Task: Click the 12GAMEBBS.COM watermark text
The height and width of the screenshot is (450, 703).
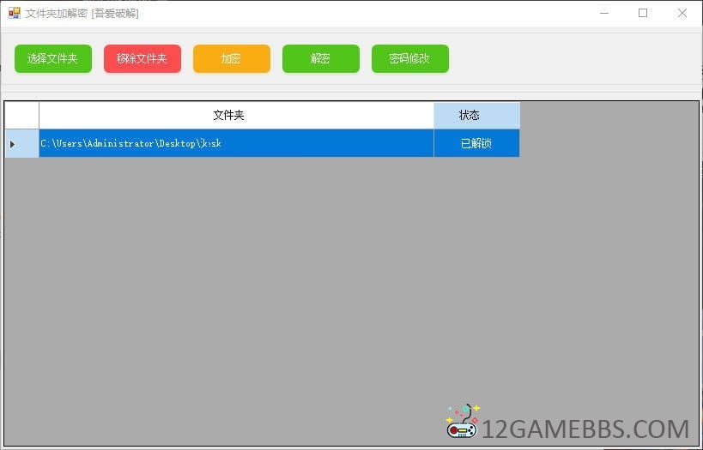Action: point(585,429)
